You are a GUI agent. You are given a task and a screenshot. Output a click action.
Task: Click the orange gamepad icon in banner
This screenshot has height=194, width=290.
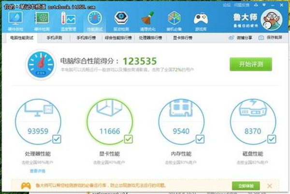coord(26,186)
